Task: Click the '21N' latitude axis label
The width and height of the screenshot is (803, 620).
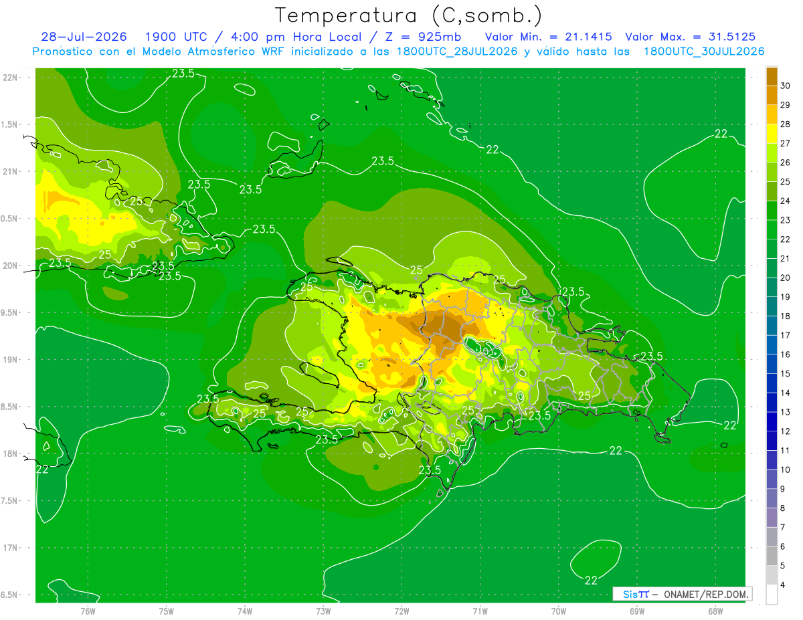Action: (x=10, y=171)
